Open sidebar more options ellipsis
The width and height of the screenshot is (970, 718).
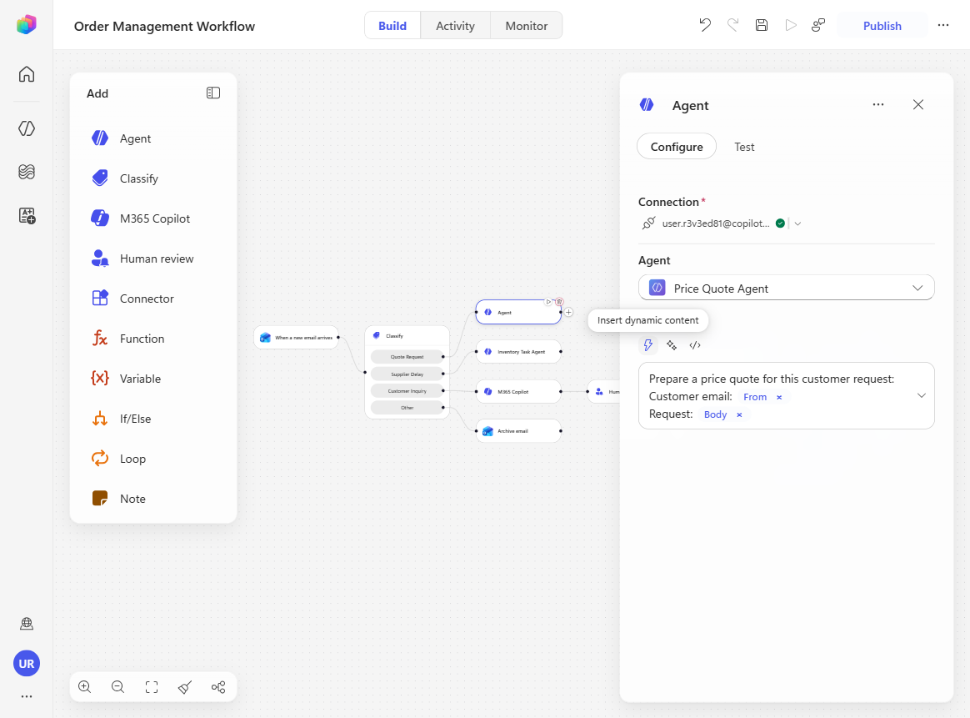(x=27, y=696)
